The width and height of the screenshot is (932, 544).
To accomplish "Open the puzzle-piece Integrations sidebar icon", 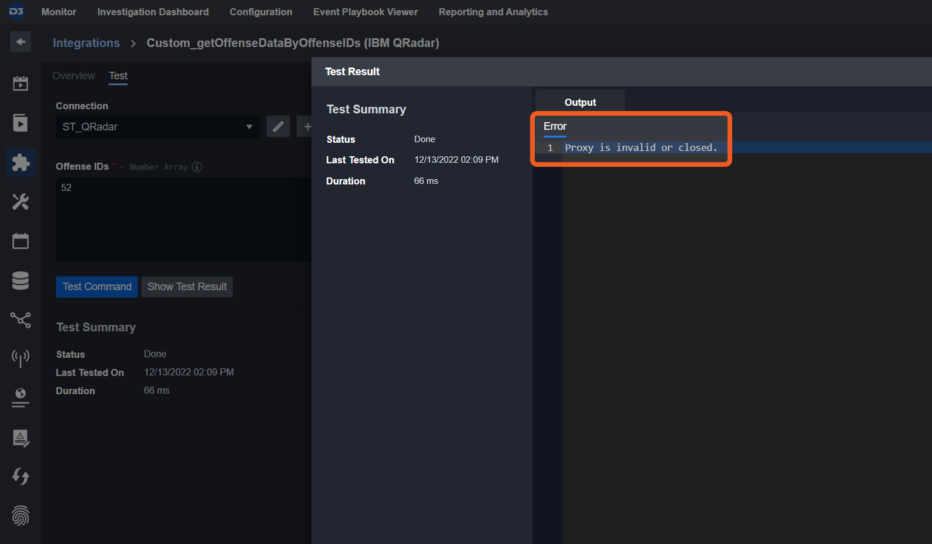I will click(21, 162).
